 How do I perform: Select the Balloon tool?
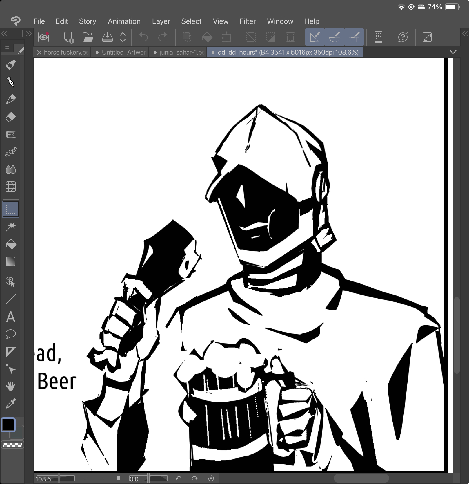[x=11, y=334]
